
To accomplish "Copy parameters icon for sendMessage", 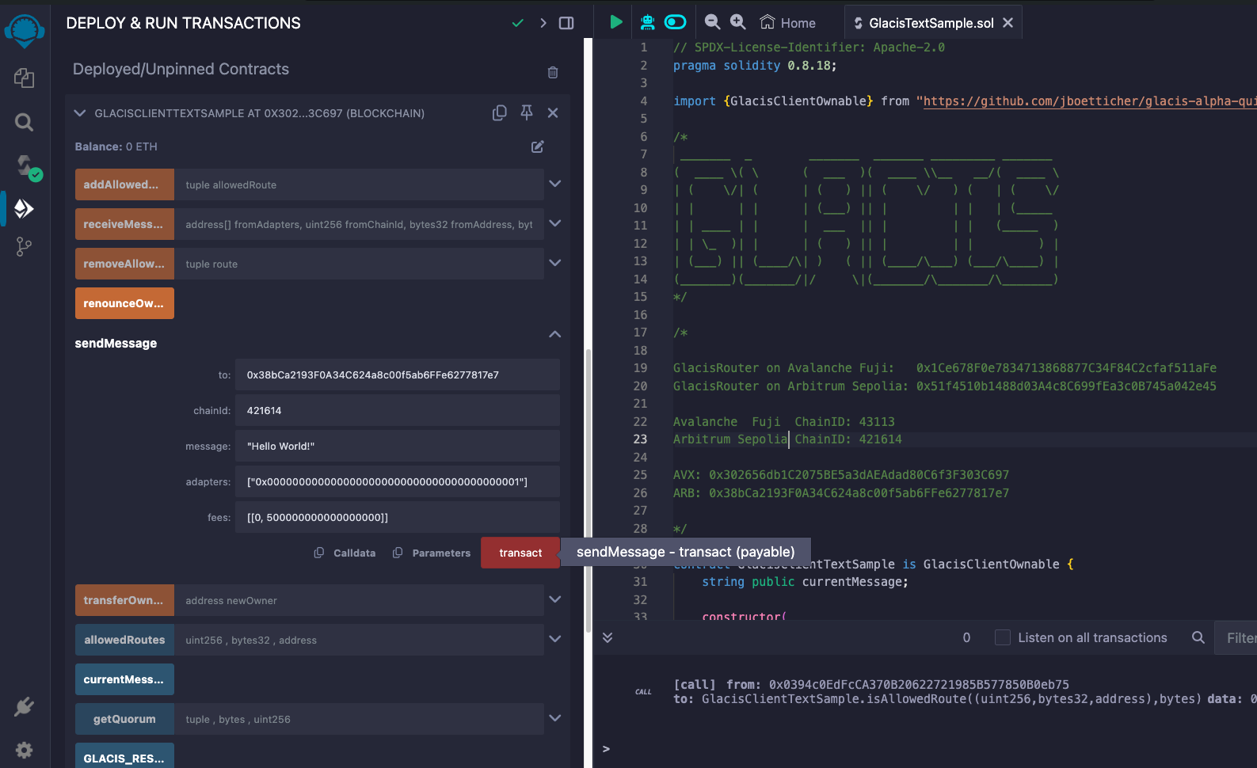I will point(398,553).
